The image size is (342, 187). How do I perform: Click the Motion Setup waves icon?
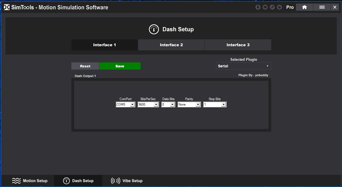coord(17,181)
